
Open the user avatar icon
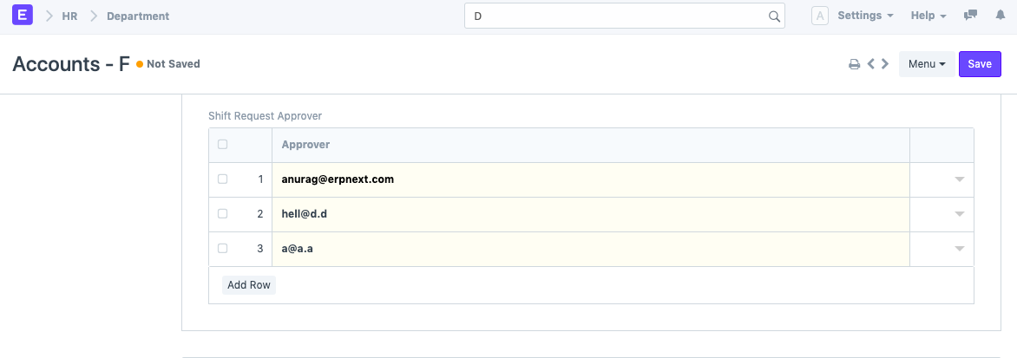[820, 16]
